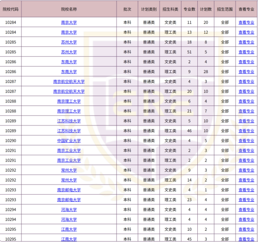Click 查看专业 for 中国矿业大学
The height and width of the screenshot is (243, 258).
246,140
